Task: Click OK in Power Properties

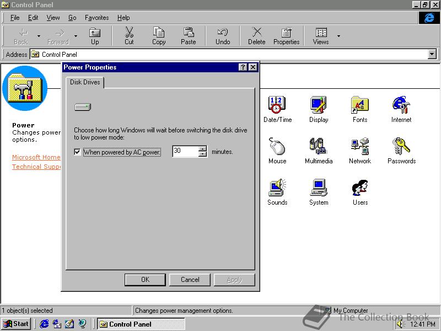Action: (145, 280)
